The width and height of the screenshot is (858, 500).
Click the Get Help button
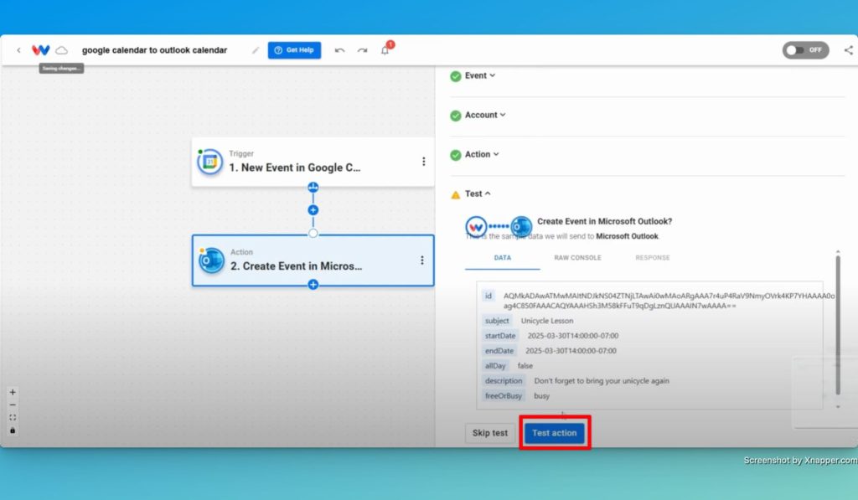294,50
